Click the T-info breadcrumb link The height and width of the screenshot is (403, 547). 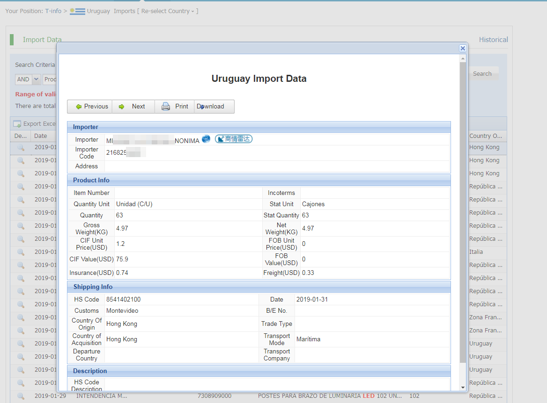53,11
